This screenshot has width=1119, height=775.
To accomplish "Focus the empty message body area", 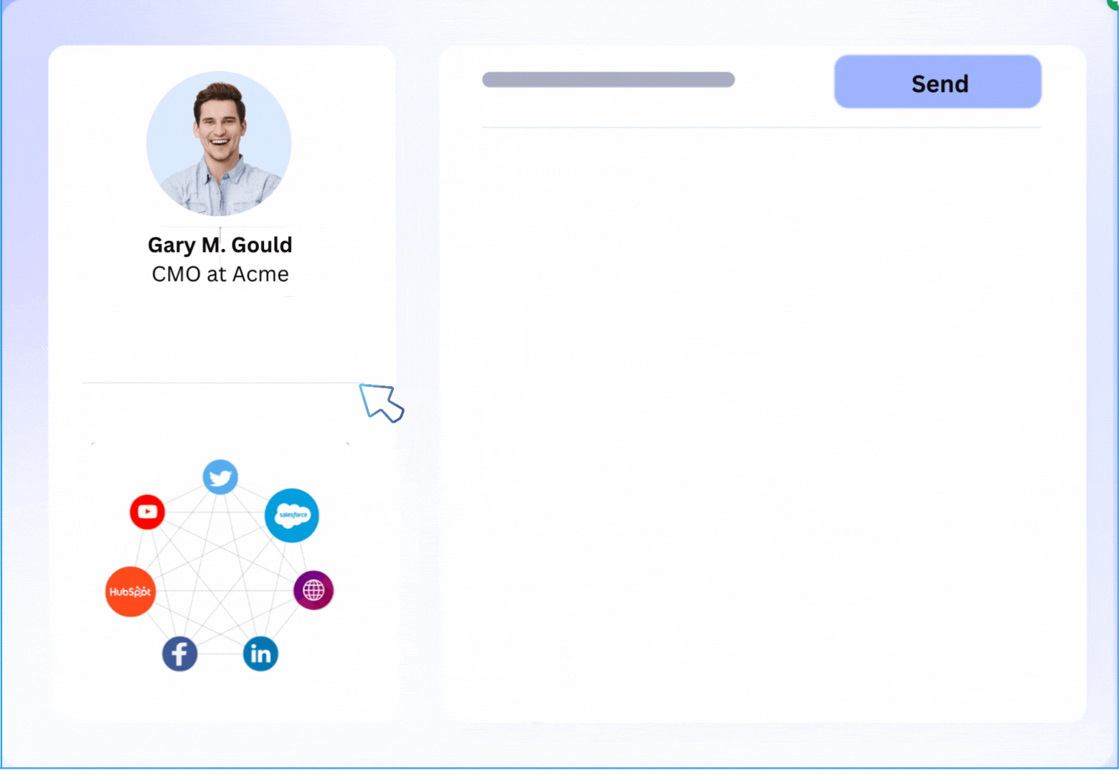I will 762,423.
